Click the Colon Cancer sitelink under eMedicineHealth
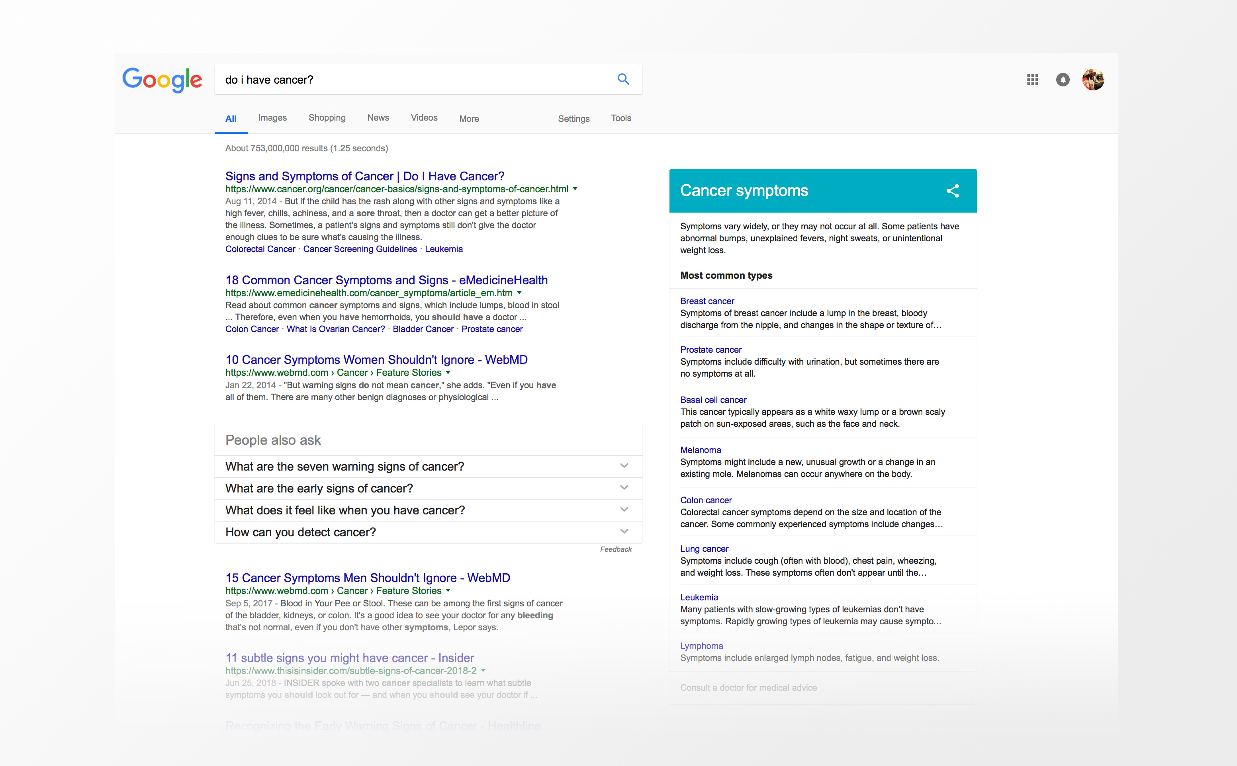 [x=252, y=329]
